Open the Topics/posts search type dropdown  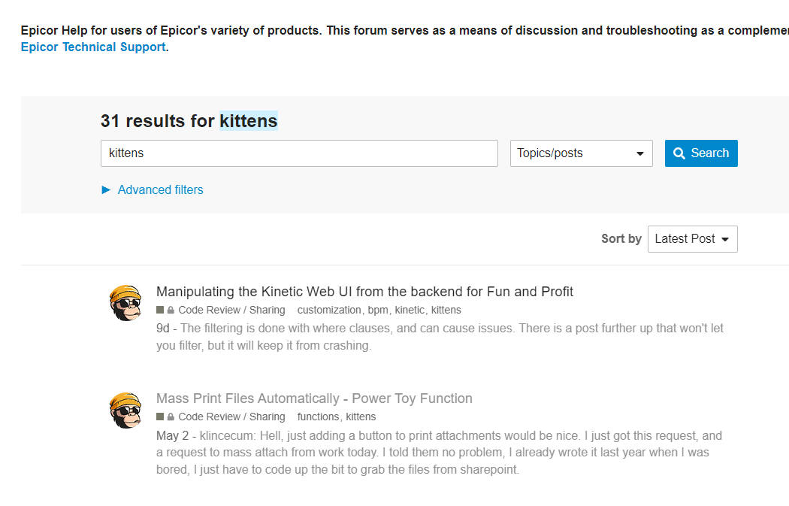(581, 153)
